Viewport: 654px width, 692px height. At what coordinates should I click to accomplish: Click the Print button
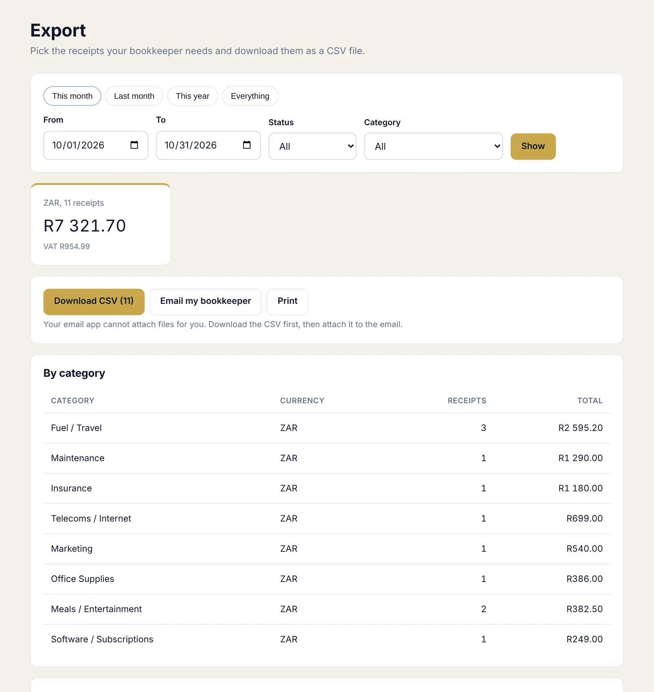click(x=287, y=302)
